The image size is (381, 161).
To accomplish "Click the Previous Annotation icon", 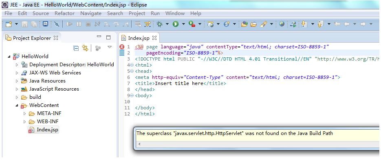I will pyautogui.click(x=321, y=24).
